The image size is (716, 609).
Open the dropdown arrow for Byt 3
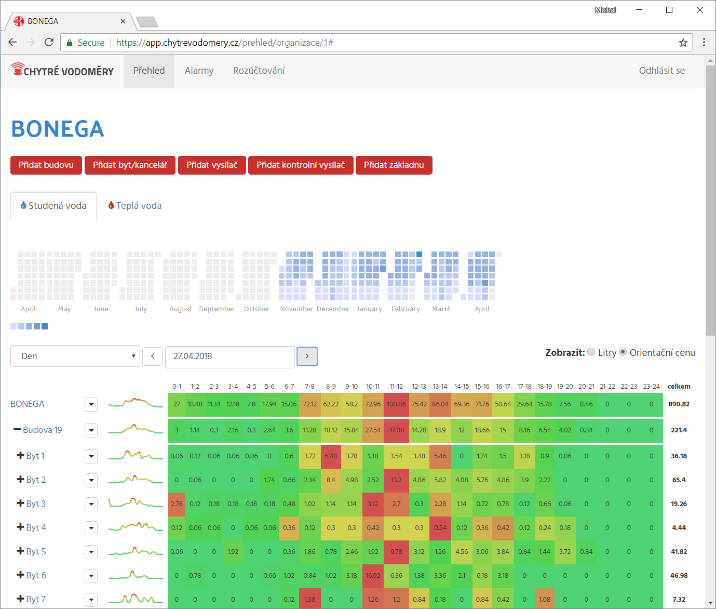(x=91, y=504)
